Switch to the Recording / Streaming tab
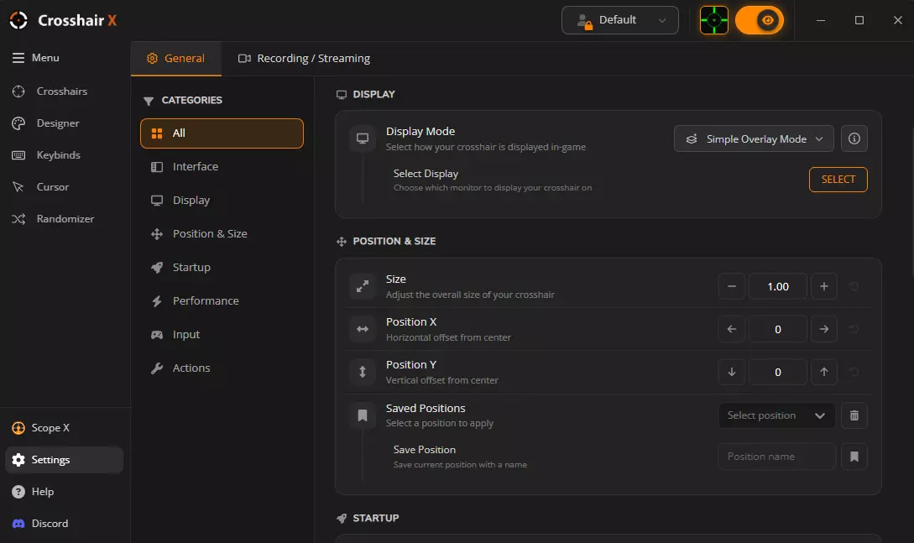The height and width of the screenshot is (543, 914). click(304, 59)
